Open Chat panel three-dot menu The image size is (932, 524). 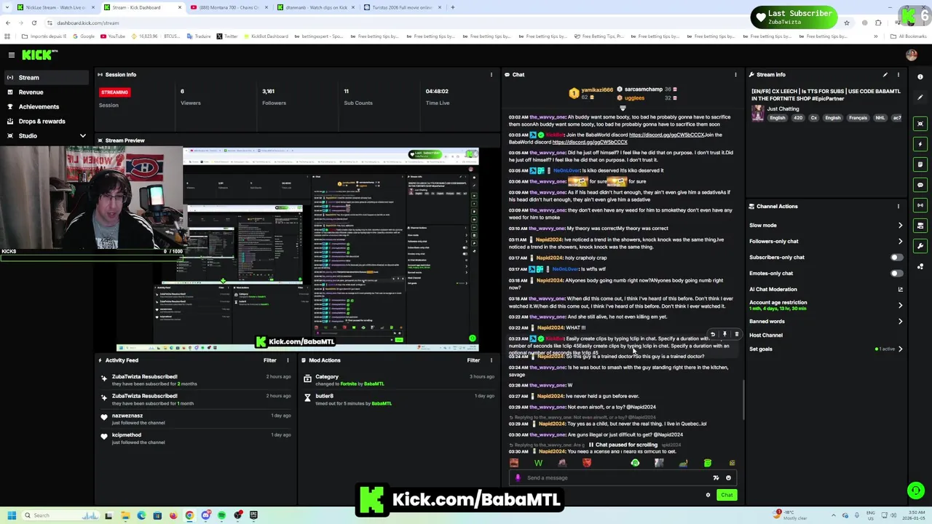pyautogui.click(x=735, y=74)
